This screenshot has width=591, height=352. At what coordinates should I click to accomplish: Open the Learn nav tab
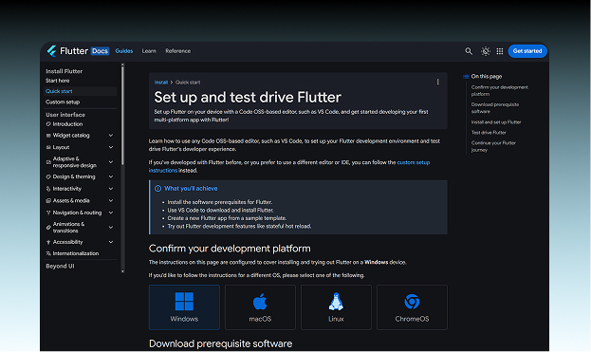click(149, 51)
